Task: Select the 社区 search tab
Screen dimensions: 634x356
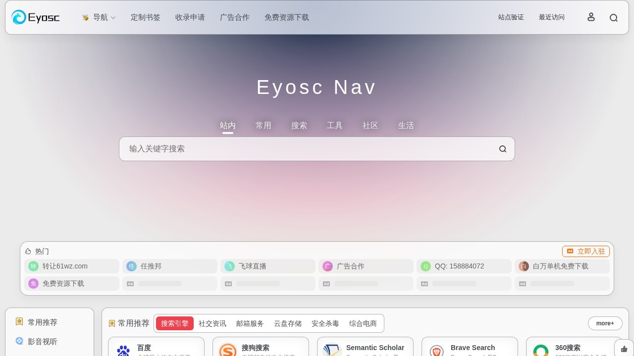Action: click(370, 126)
